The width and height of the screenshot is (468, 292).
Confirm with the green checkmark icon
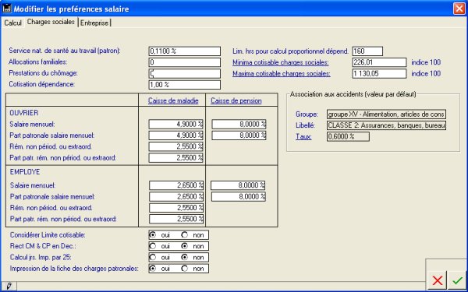(457, 280)
